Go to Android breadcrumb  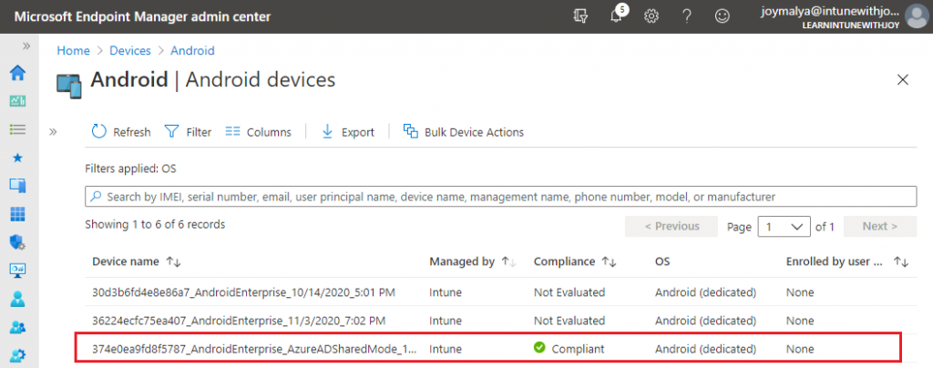point(193,50)
